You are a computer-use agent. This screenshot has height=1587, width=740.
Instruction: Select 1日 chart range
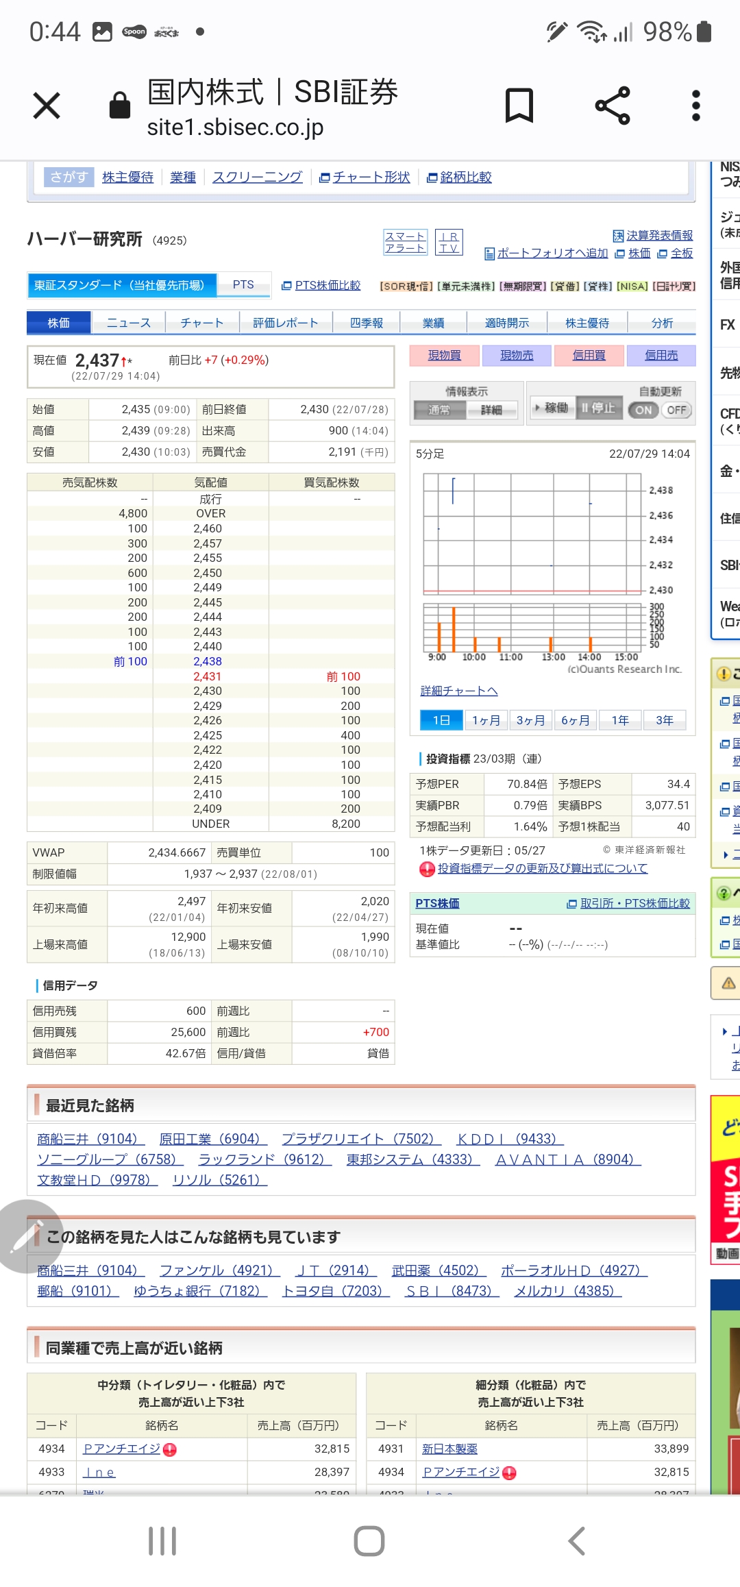pos(441,720)
